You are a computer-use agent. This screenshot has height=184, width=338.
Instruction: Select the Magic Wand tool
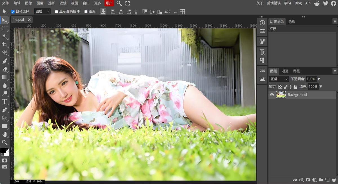(x=5, y=37)
